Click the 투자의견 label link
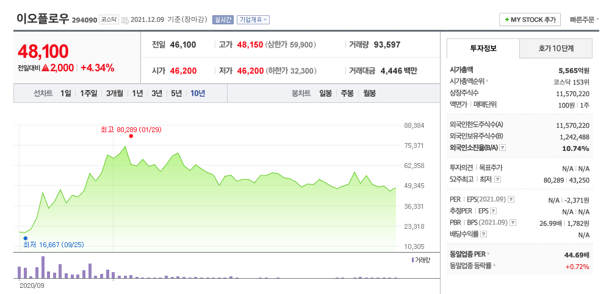Viewport: 609px width, 294px height. (461, 168)
